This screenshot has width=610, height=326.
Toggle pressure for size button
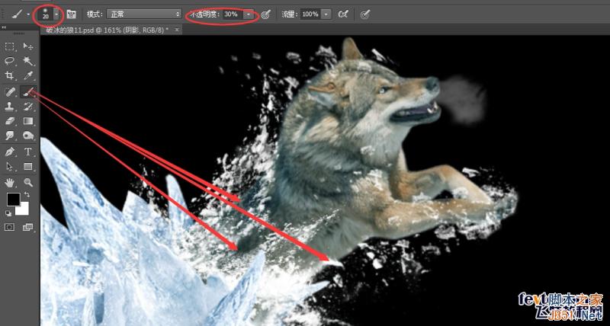pyautogui.click(x=364, y=14)
